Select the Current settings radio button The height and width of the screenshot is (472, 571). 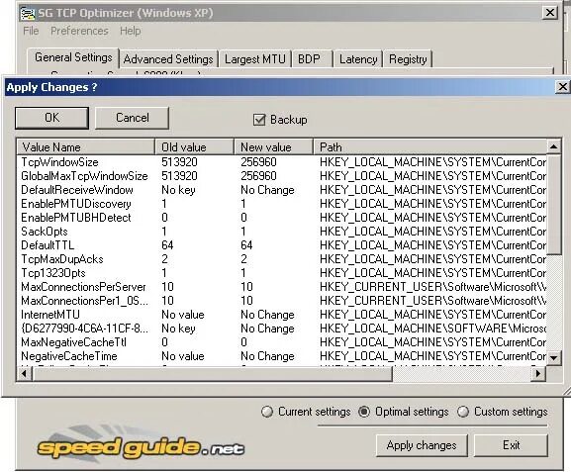coord(267,412)
